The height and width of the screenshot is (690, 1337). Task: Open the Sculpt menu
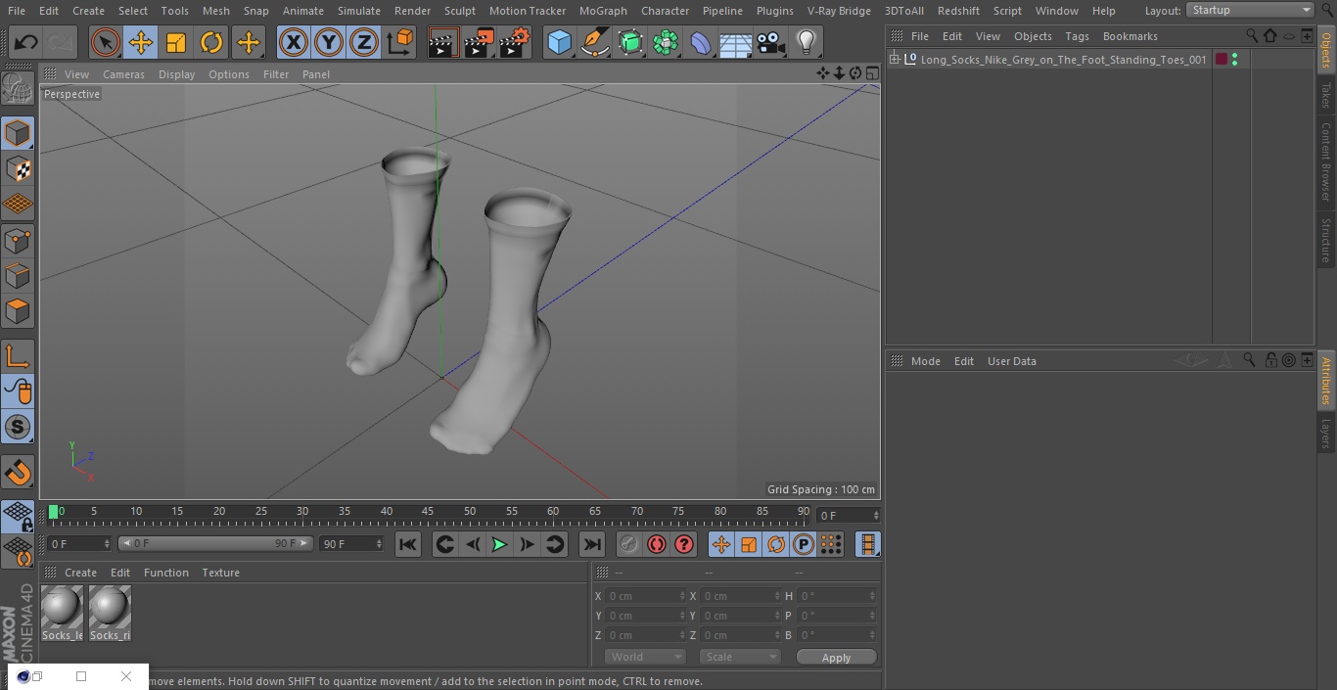[460, 11]
